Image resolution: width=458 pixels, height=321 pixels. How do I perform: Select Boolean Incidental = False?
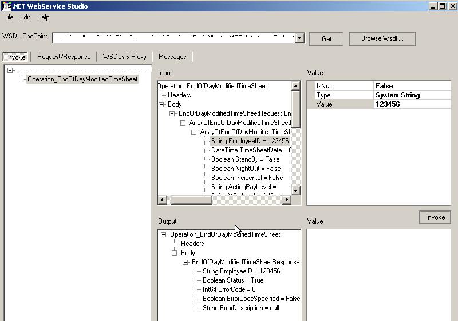coord(247,178)
